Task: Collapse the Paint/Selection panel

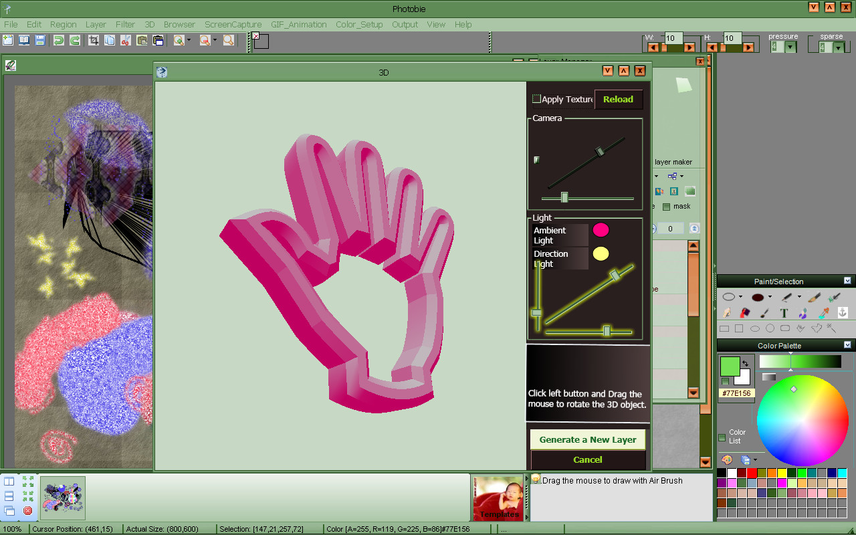Action: pos(847,281)
